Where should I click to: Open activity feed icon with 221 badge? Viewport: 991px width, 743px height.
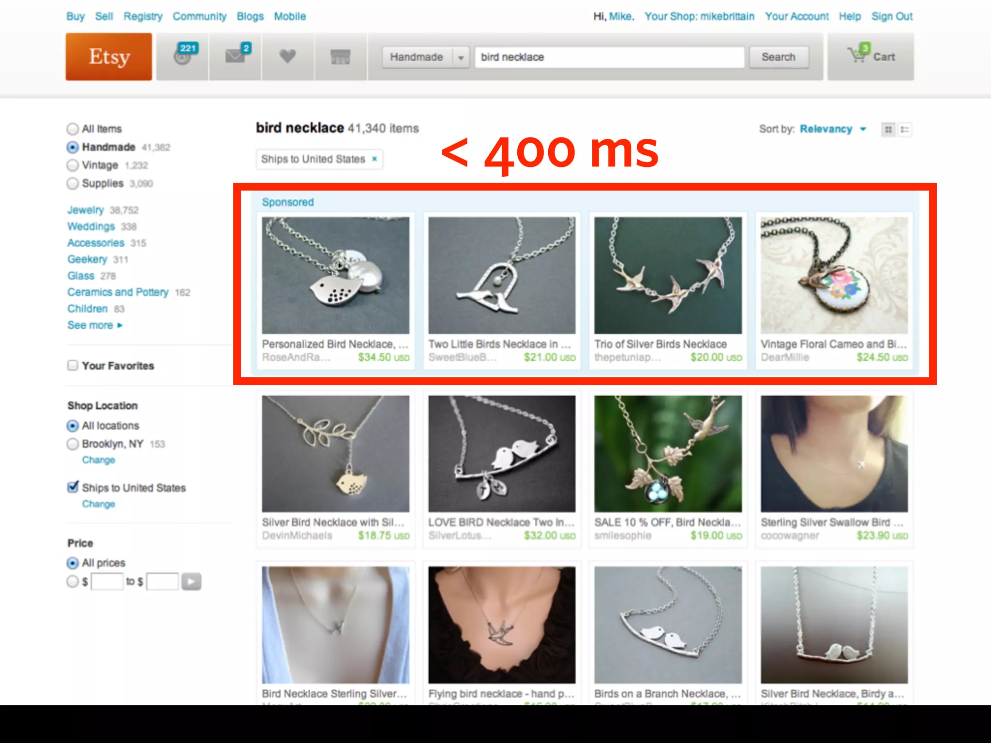tap(182, 57)
